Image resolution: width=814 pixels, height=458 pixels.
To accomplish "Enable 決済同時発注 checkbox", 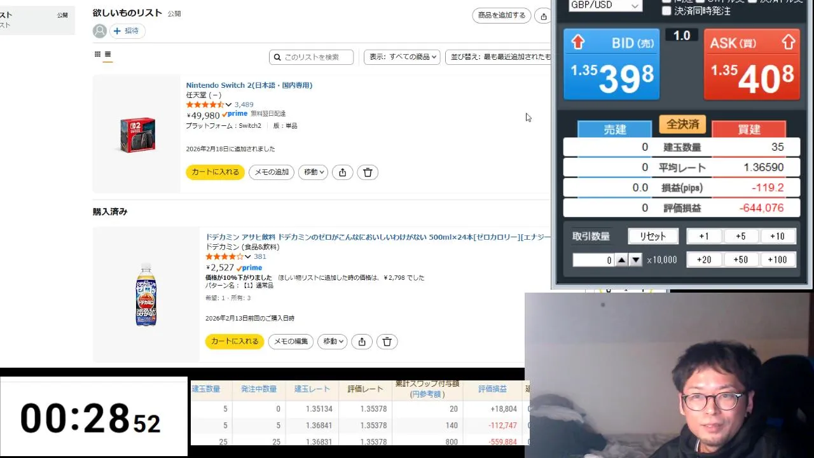I will (666, 11).
